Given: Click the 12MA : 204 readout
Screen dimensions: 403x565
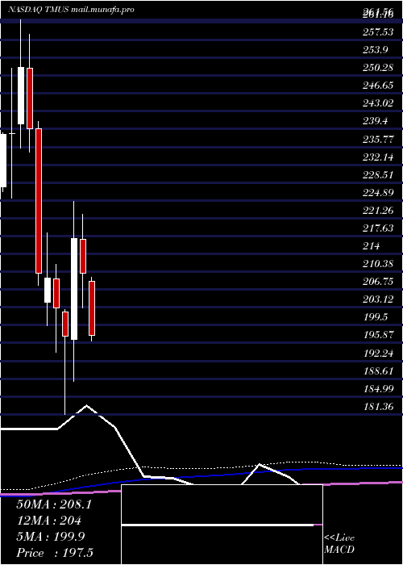Looking at the screenshot, I should [x=48, y=521].
